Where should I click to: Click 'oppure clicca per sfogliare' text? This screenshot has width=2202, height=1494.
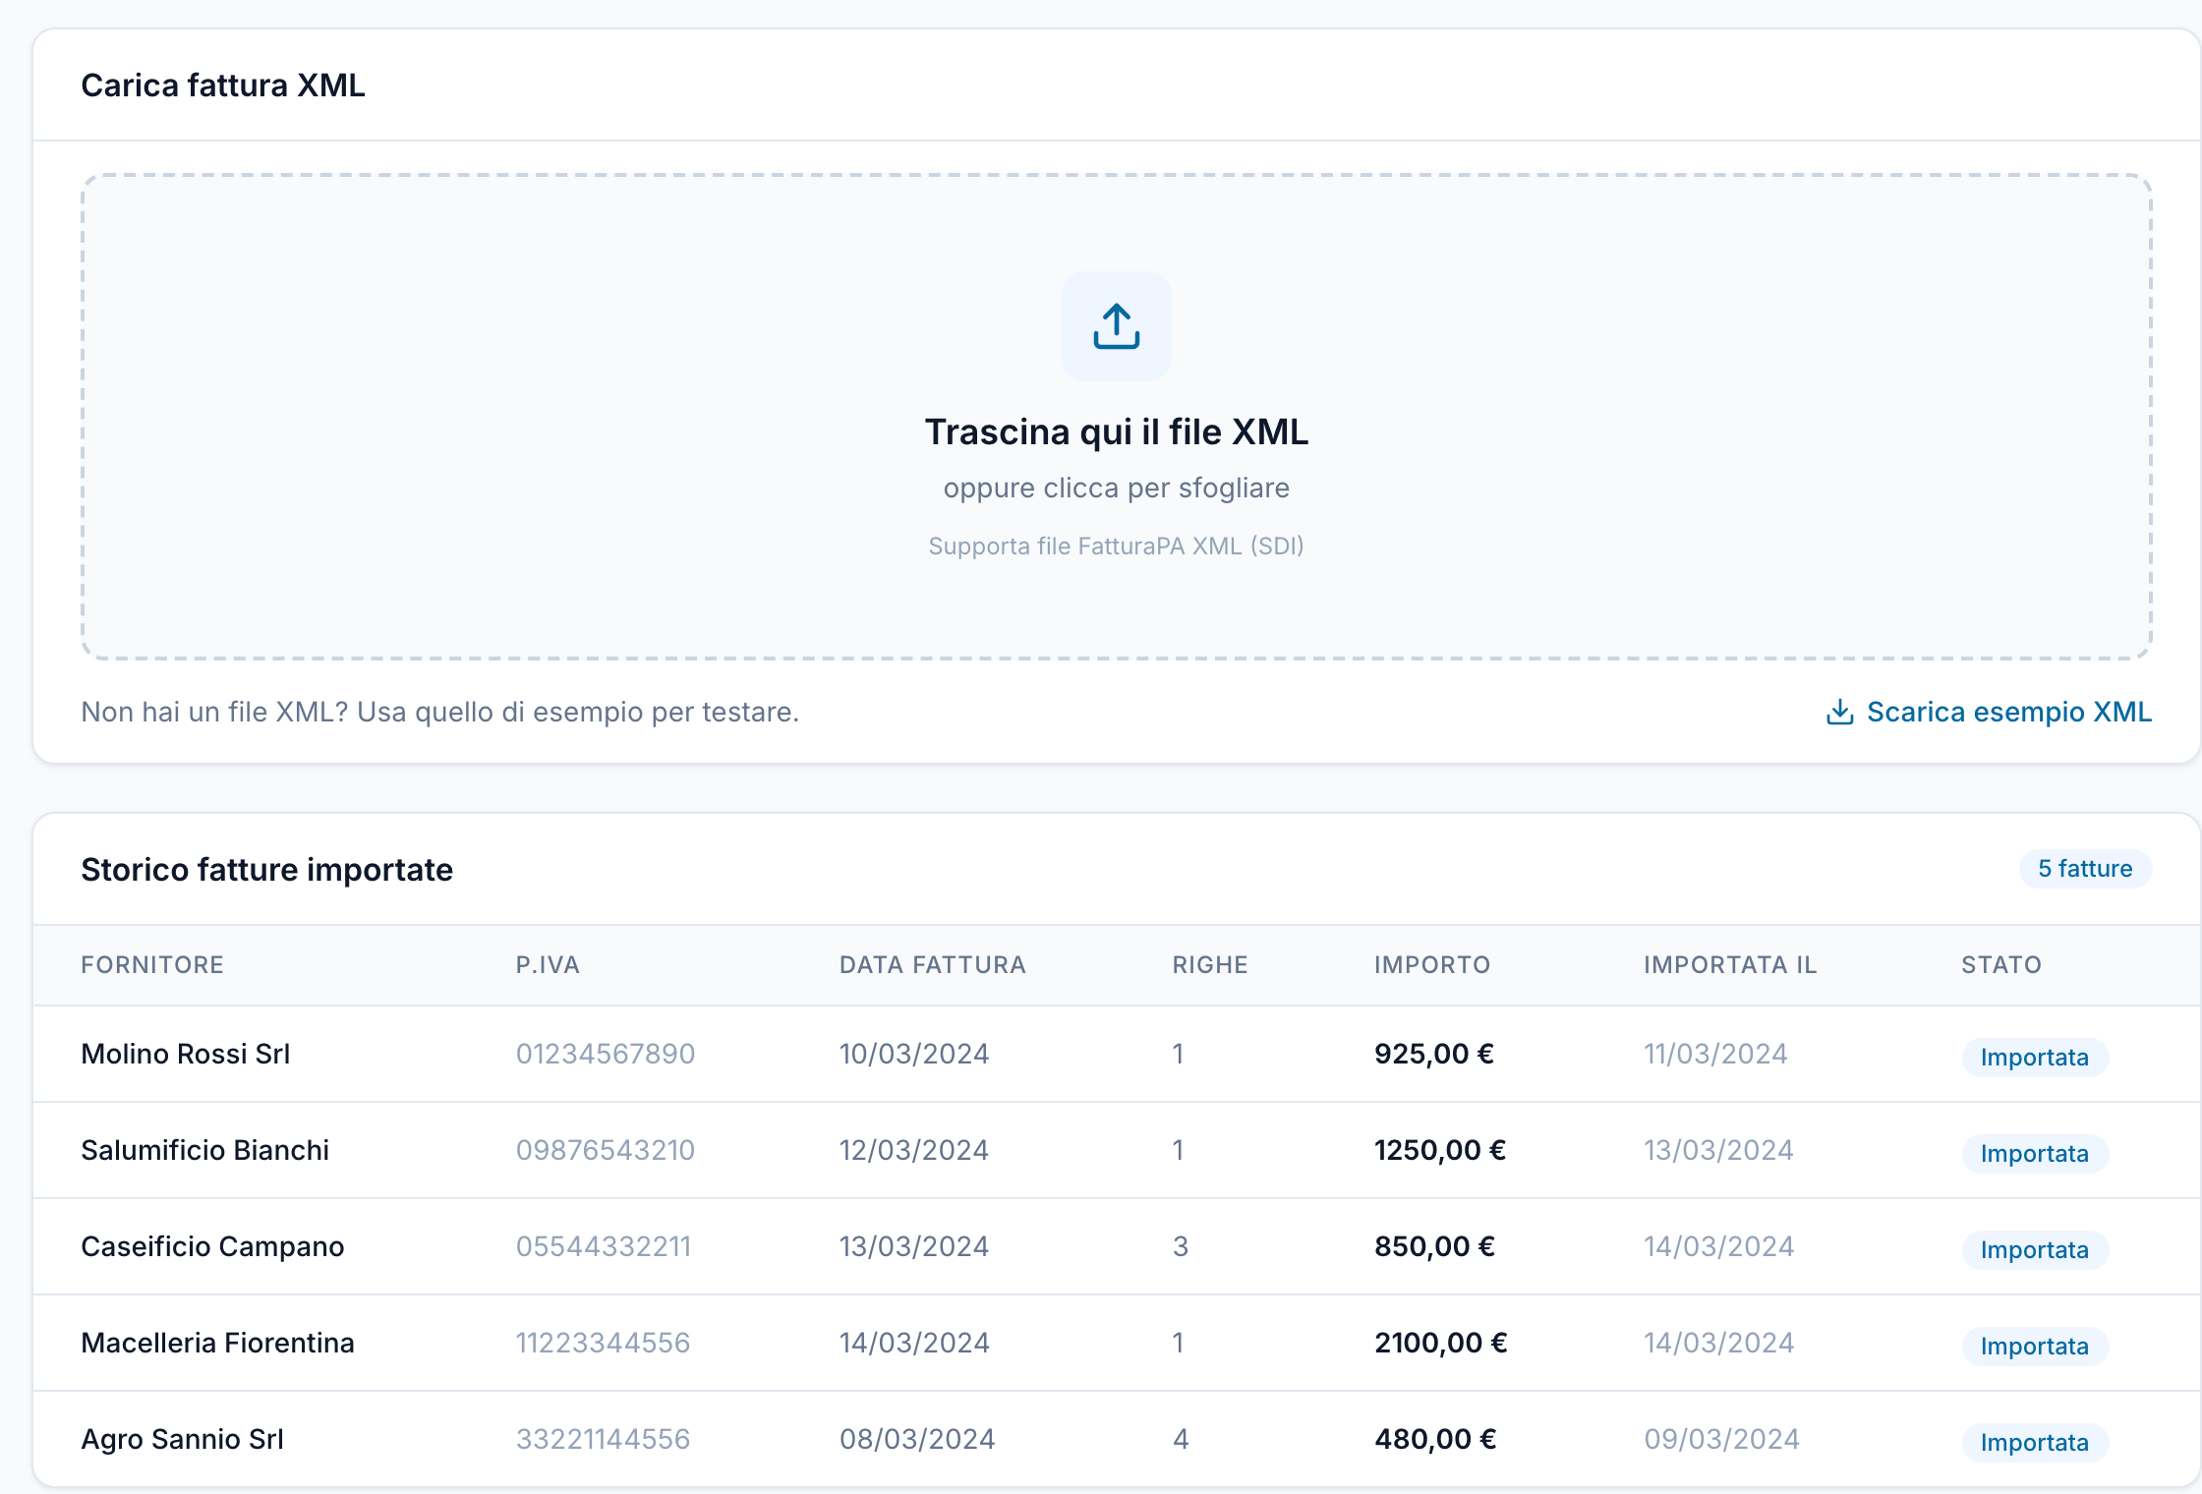click(1116, 488)
